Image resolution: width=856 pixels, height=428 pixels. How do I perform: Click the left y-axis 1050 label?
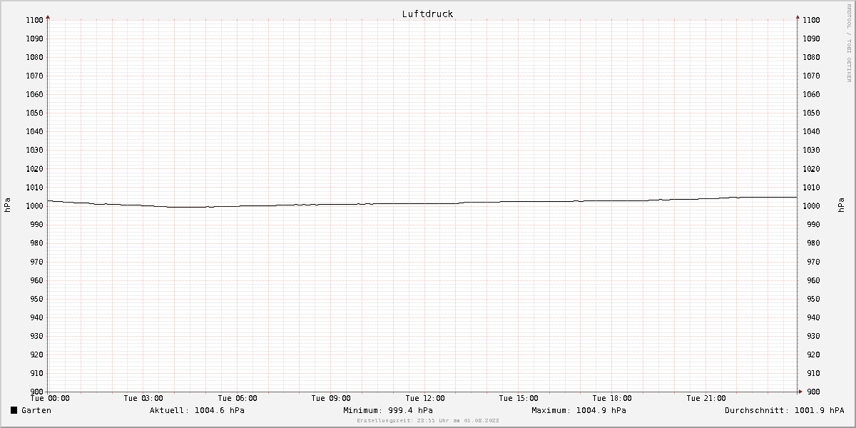coord(34,113)
